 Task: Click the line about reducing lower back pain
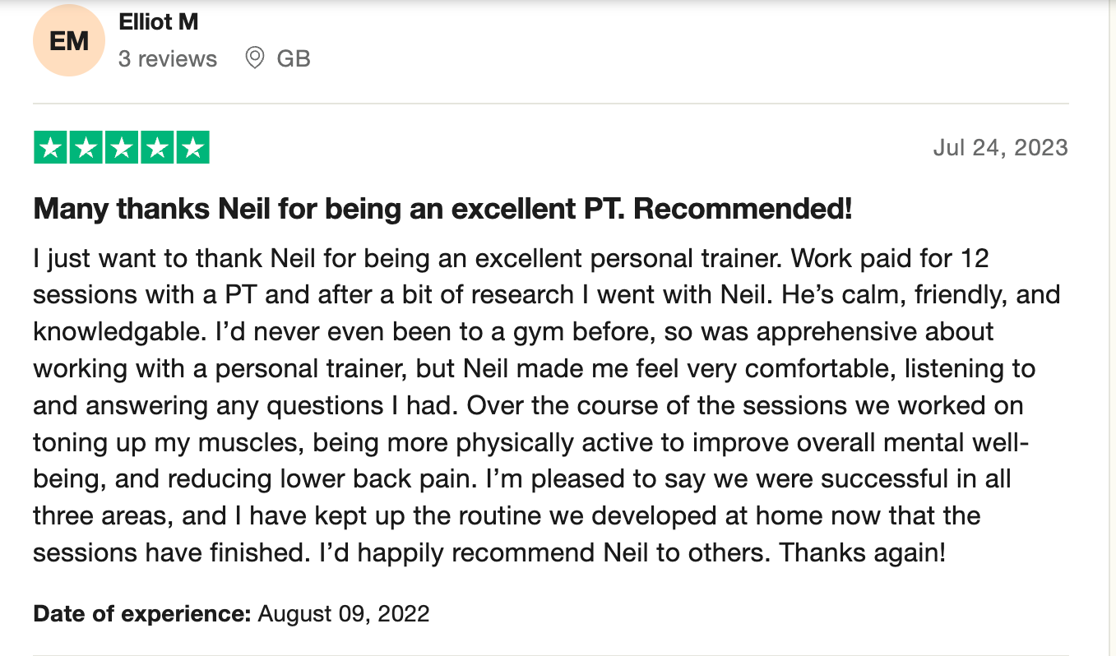(522, 478)
